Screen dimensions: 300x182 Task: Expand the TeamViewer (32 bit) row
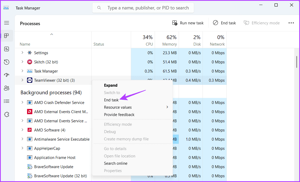[22, 80]
